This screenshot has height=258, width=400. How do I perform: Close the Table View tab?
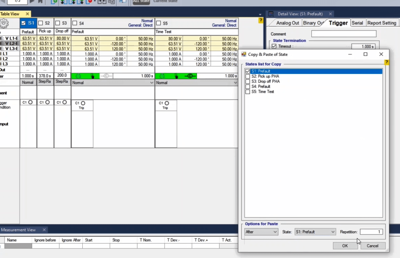tap(28, 14)
